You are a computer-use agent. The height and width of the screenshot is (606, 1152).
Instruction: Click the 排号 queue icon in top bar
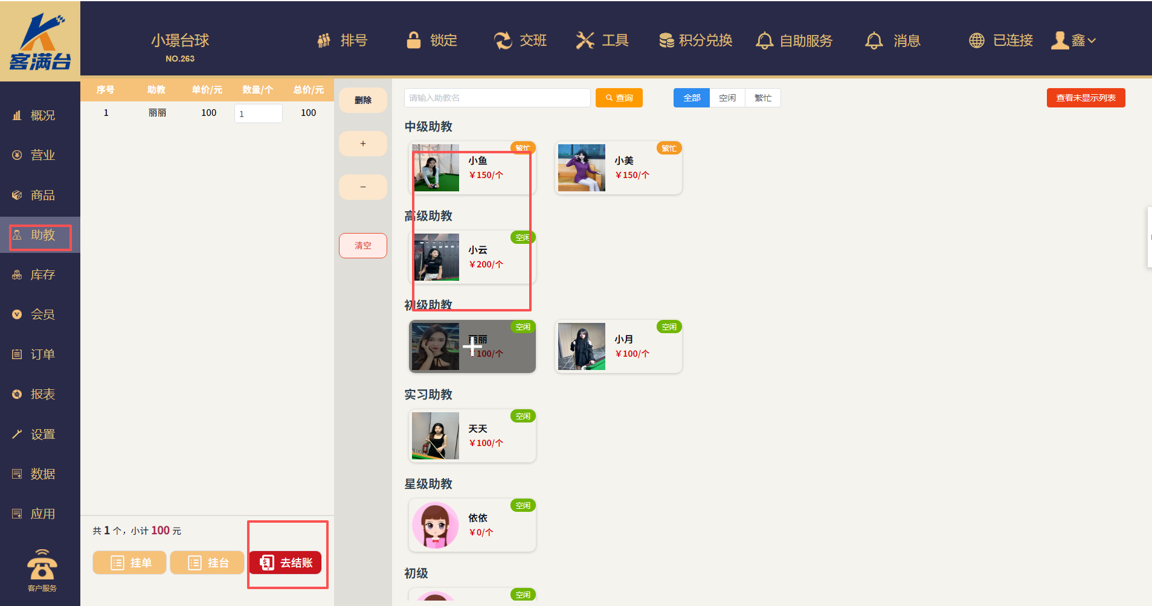tap(324, 40)
